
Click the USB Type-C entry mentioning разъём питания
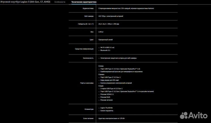click(127, 91)
